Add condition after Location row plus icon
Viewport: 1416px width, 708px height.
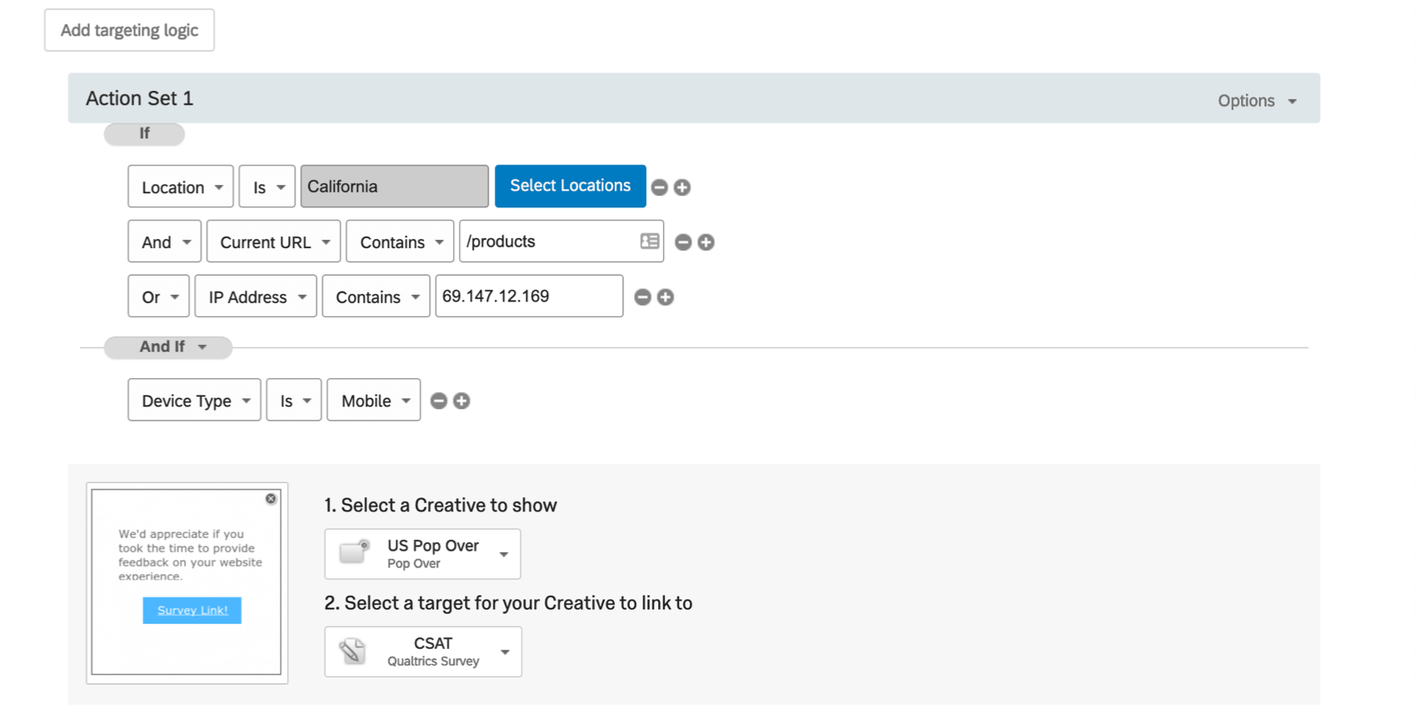[682, 187]
